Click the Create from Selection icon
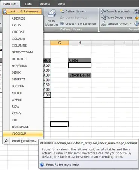Screen dimensions: 140x170 pos(62,24)
